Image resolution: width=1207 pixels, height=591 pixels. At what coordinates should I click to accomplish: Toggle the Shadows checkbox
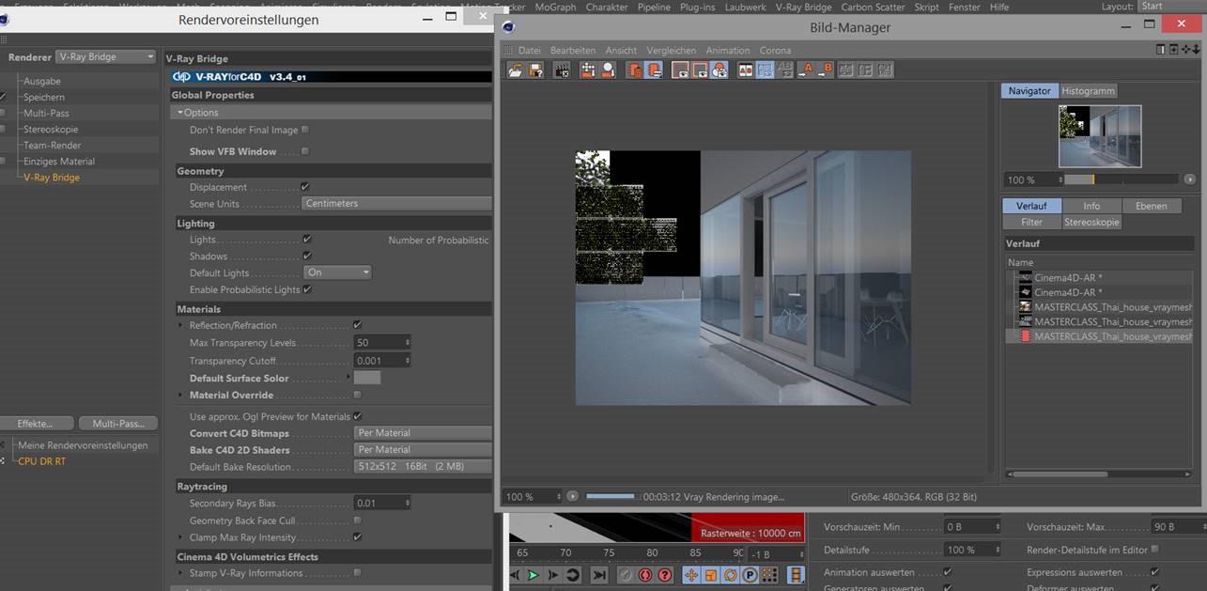point(307,256)
